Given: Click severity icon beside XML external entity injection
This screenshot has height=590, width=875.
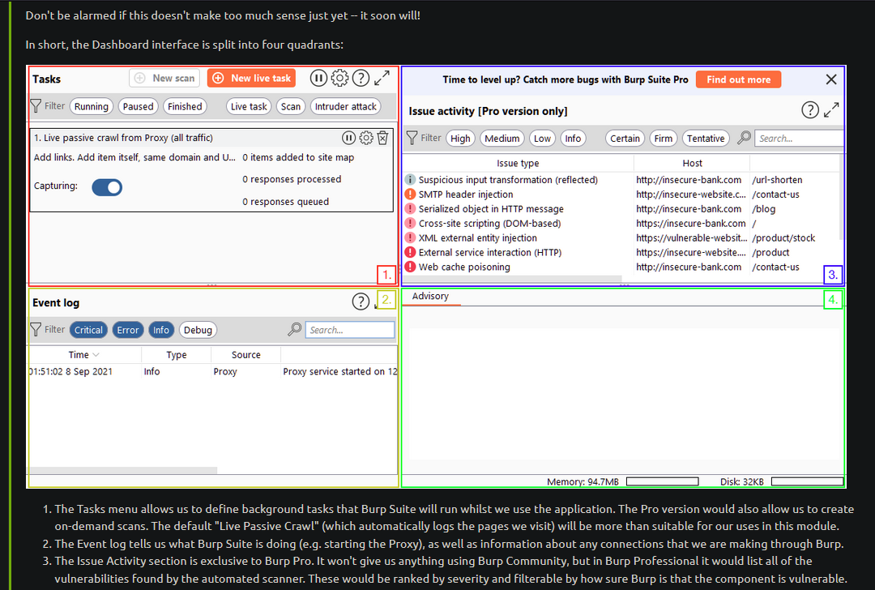Looking at the screenshot, I should [410, 237].
